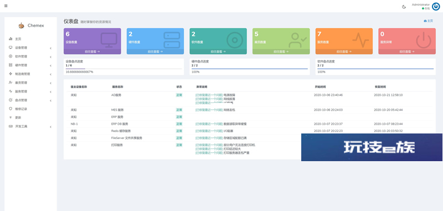Click the Administrator user name label
This screenshot has height=211, width=443.
(421, 4)
